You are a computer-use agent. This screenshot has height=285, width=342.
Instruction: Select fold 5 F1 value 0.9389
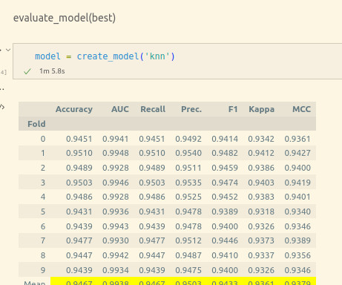[225, 212]
